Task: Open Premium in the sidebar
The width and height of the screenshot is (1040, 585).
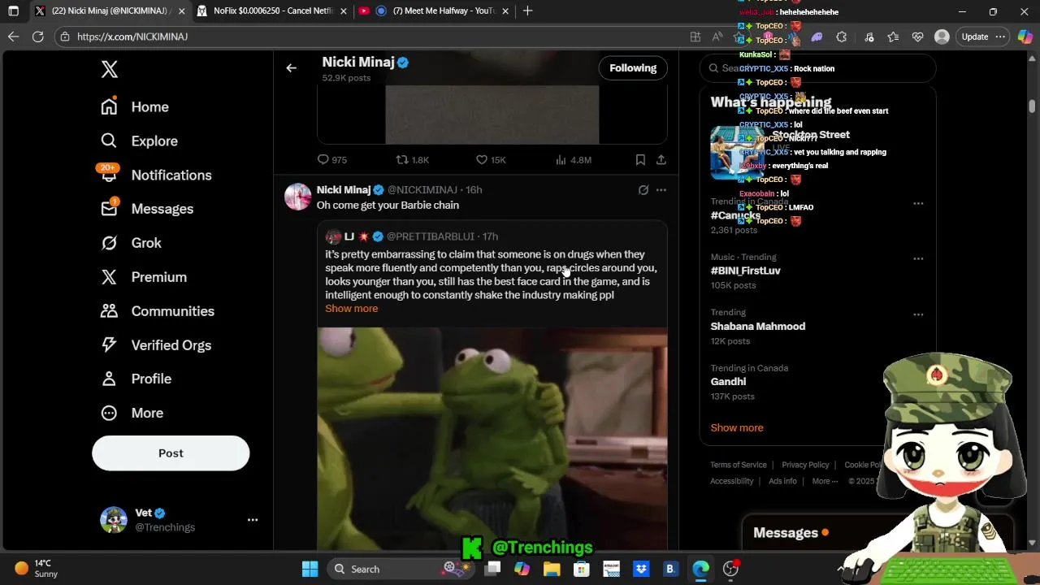Action: (x=143, y=277)
